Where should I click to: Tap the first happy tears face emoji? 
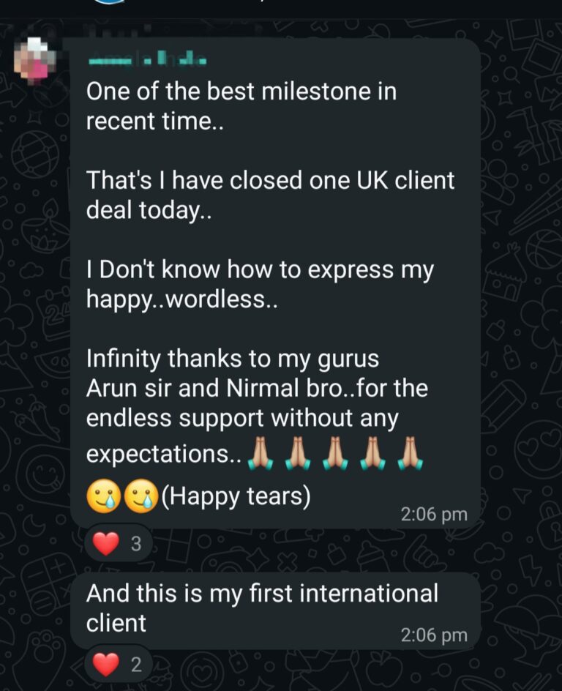point(104,496)
